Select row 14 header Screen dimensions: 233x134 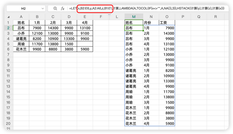coord(8,92)
